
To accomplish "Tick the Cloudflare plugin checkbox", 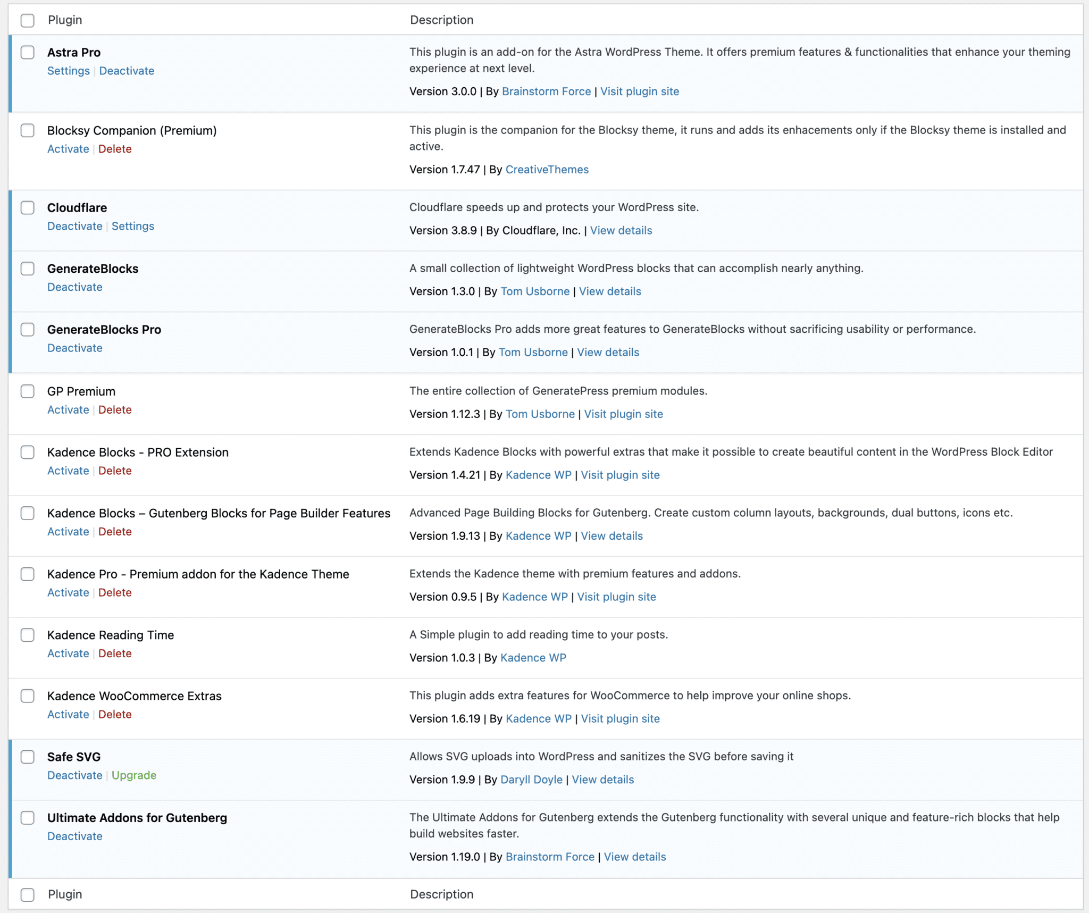I will (x=28, y=208).
